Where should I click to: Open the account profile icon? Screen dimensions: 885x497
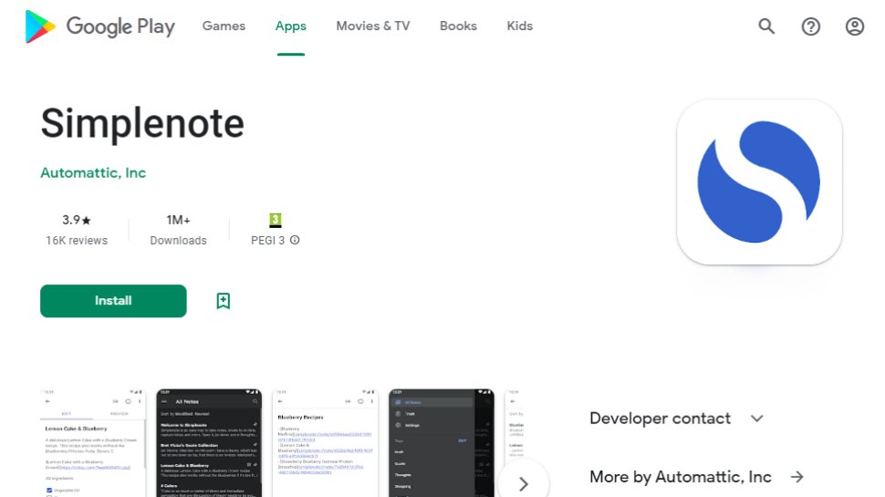tap(855, 26)
